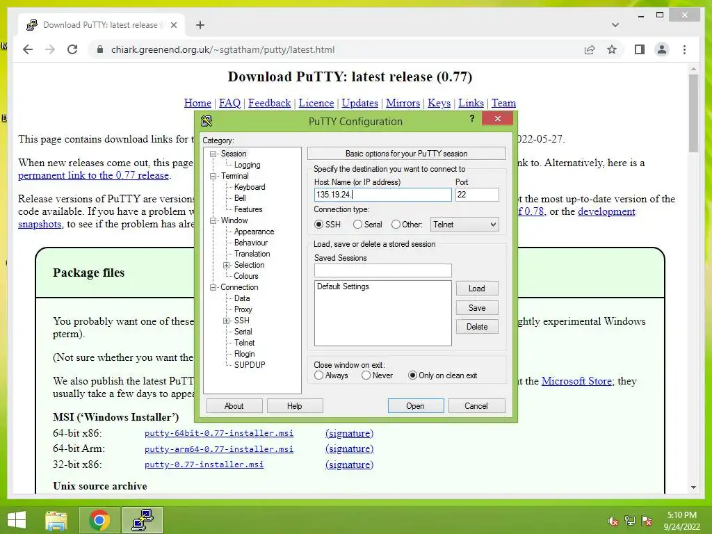Select Default Settings in sessions list
The width and height of the screenshot is (712, 534).
pos(343,286)
